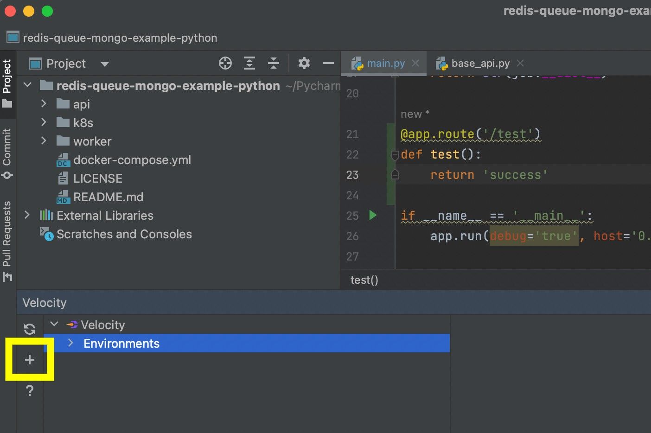The height and width of the screenshot is (433, 651).
Task: Click the Velocity logo icon in tree
Action: coord(72,325)
